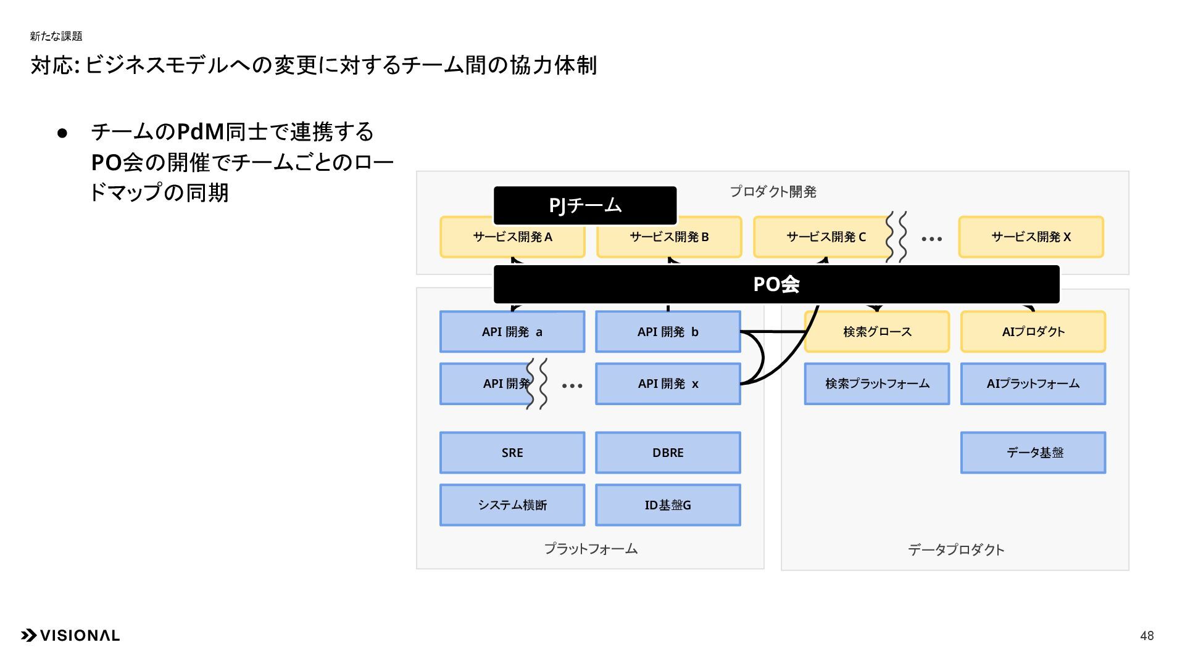Screen dimensions: 1185x666
Task: Select the API 開発 x box
Action: click(x=668, y=384)
